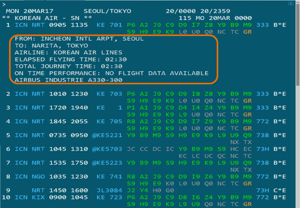Click departure time 1845

click(x=58, y=122)
